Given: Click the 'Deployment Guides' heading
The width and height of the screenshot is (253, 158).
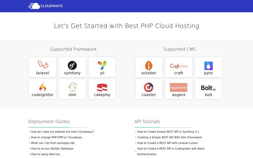Looking at the screenshot, I should pyautogui.click(x=49, y=121).
